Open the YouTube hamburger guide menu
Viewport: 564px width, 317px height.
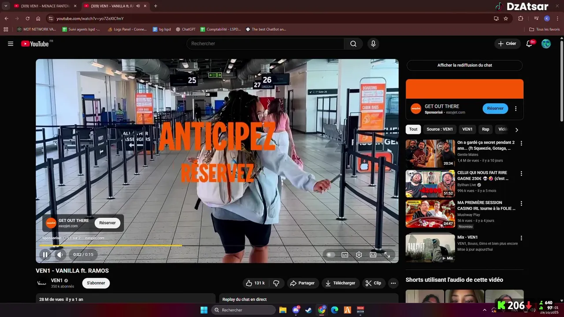coord(11,44)
